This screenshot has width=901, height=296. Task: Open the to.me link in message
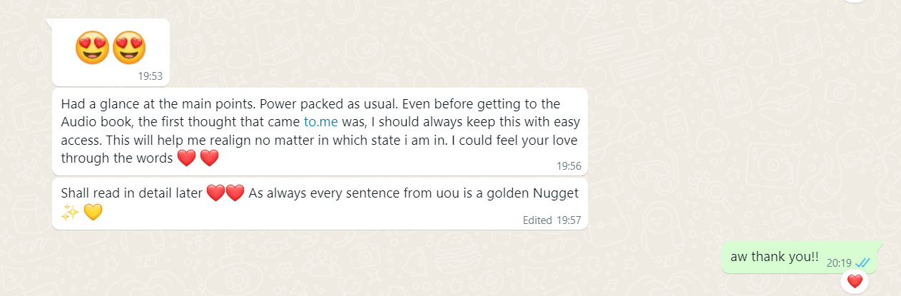pos(321,122)
